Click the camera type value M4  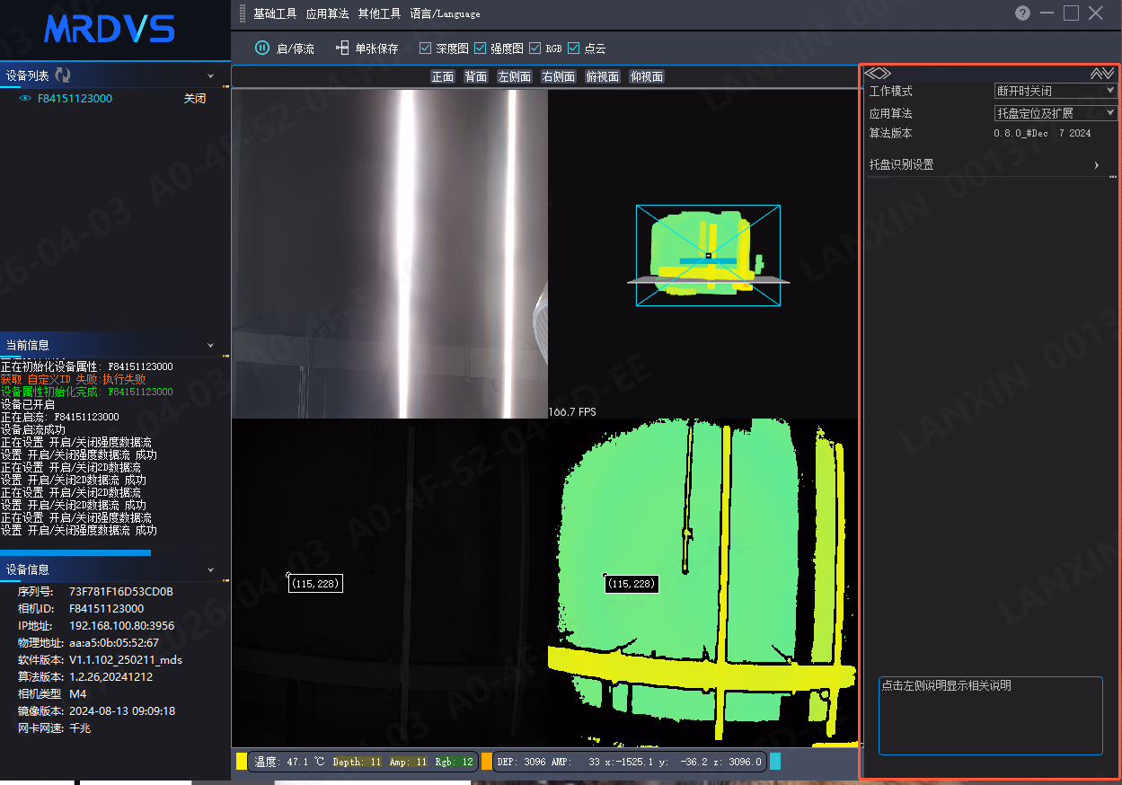(x=78, y=694)
